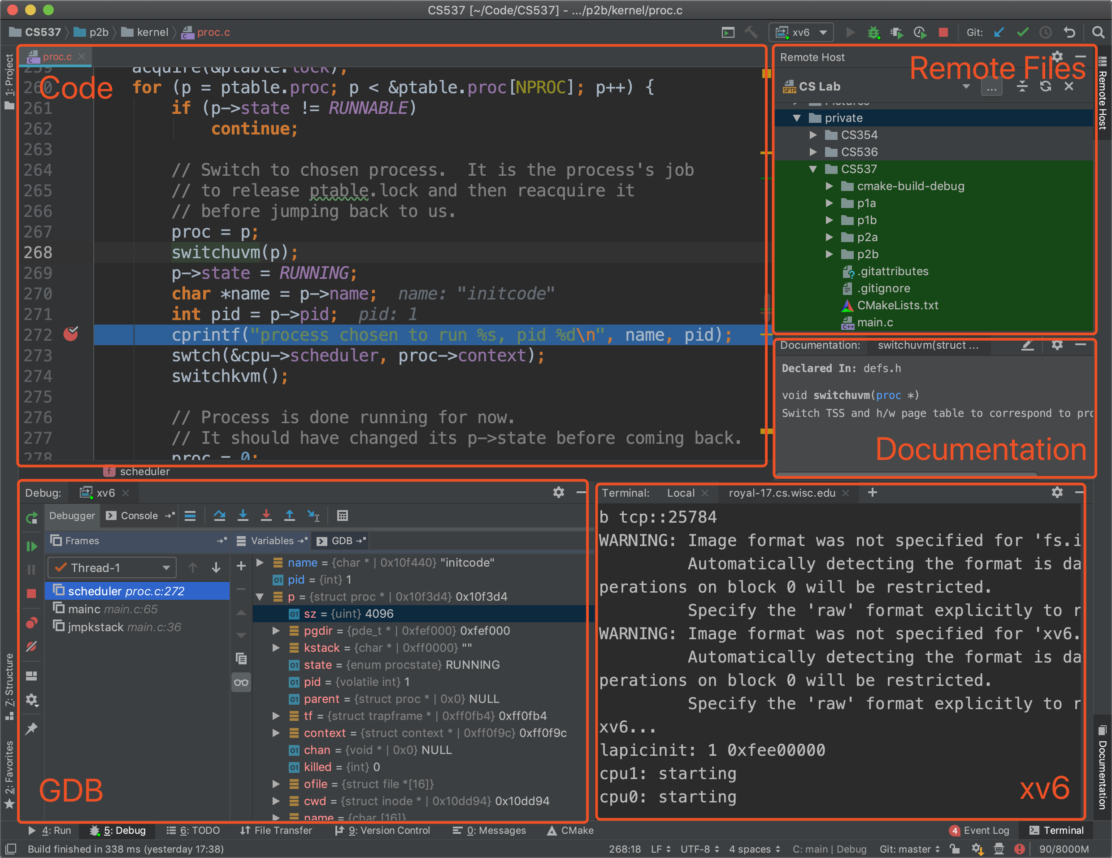Image resolution: width=1112 pixels, height=858 pixels.
Task: Click the Step Into debugger icon
Action: [243, 516]
